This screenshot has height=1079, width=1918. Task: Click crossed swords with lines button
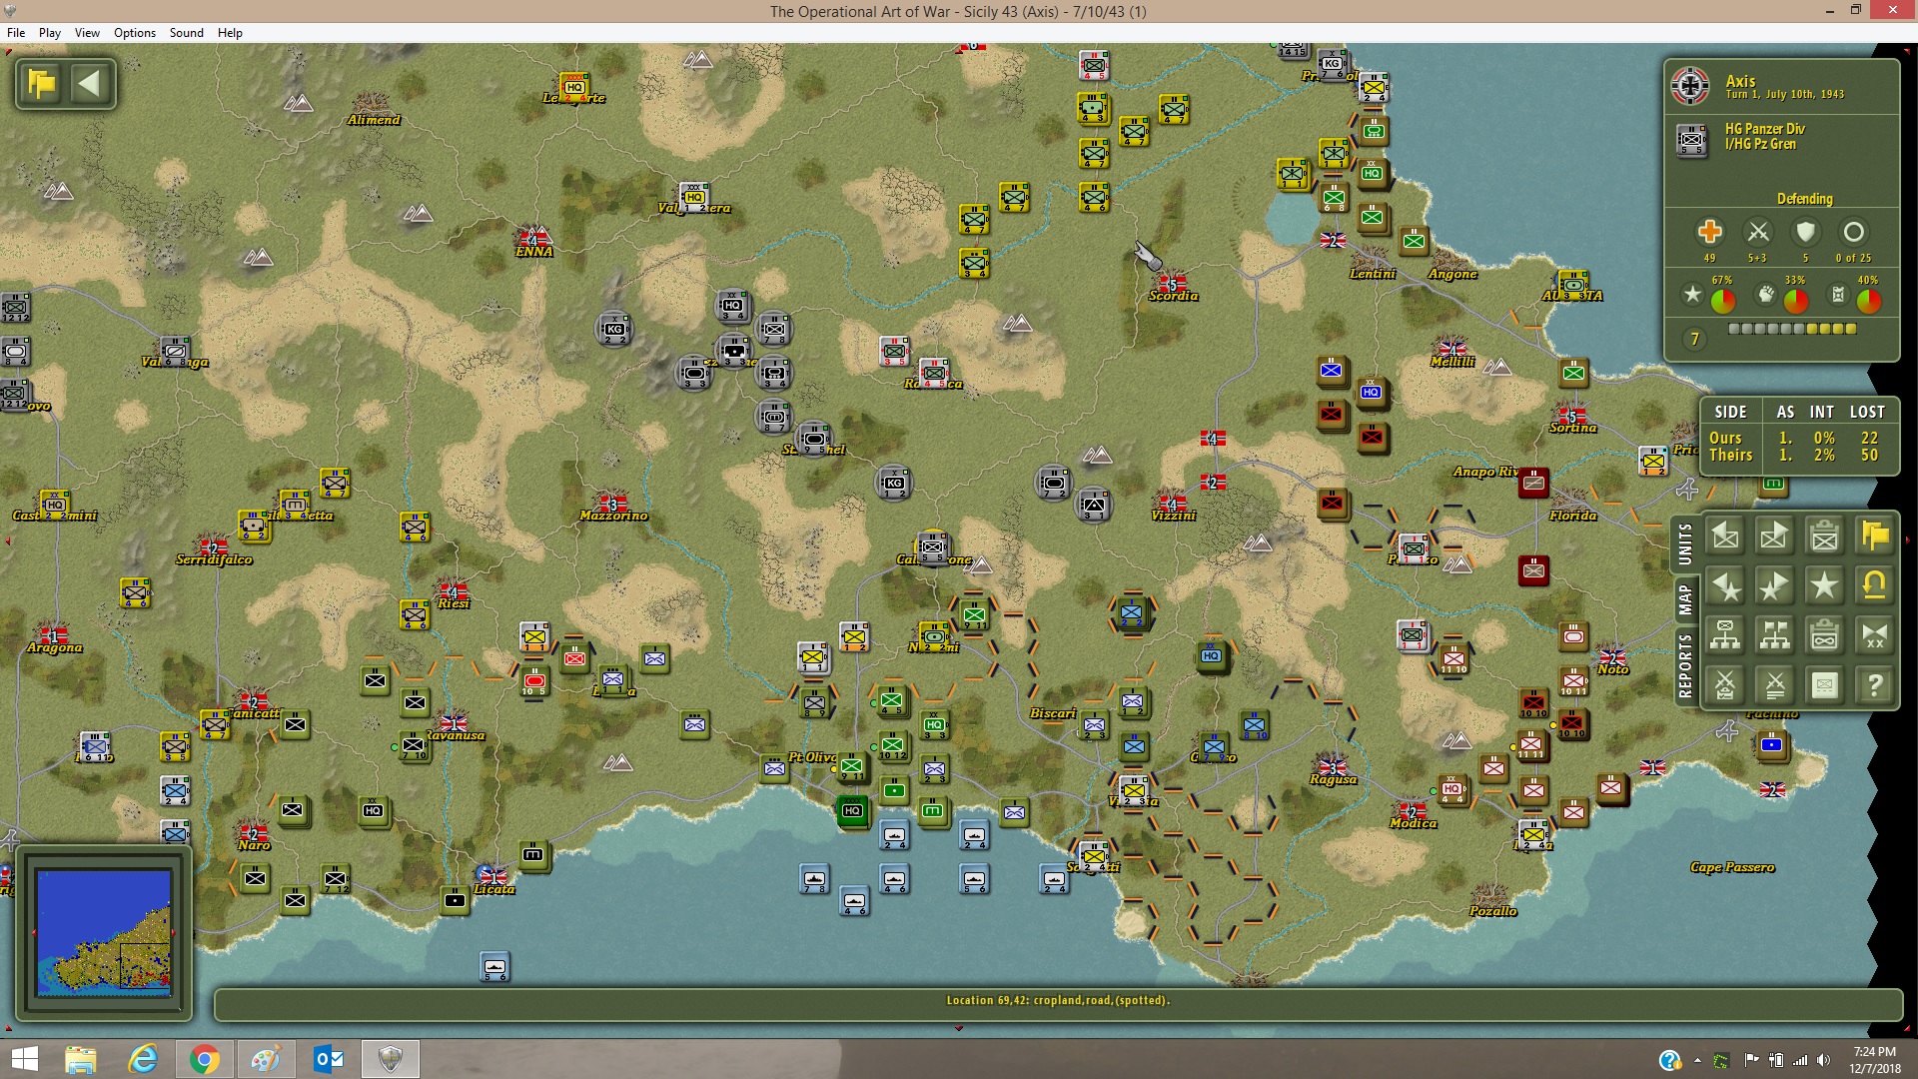[1774, 685]
